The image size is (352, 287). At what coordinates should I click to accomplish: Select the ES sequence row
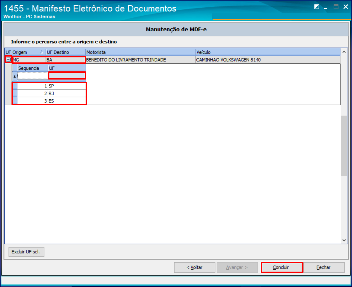tap(49, 101)
